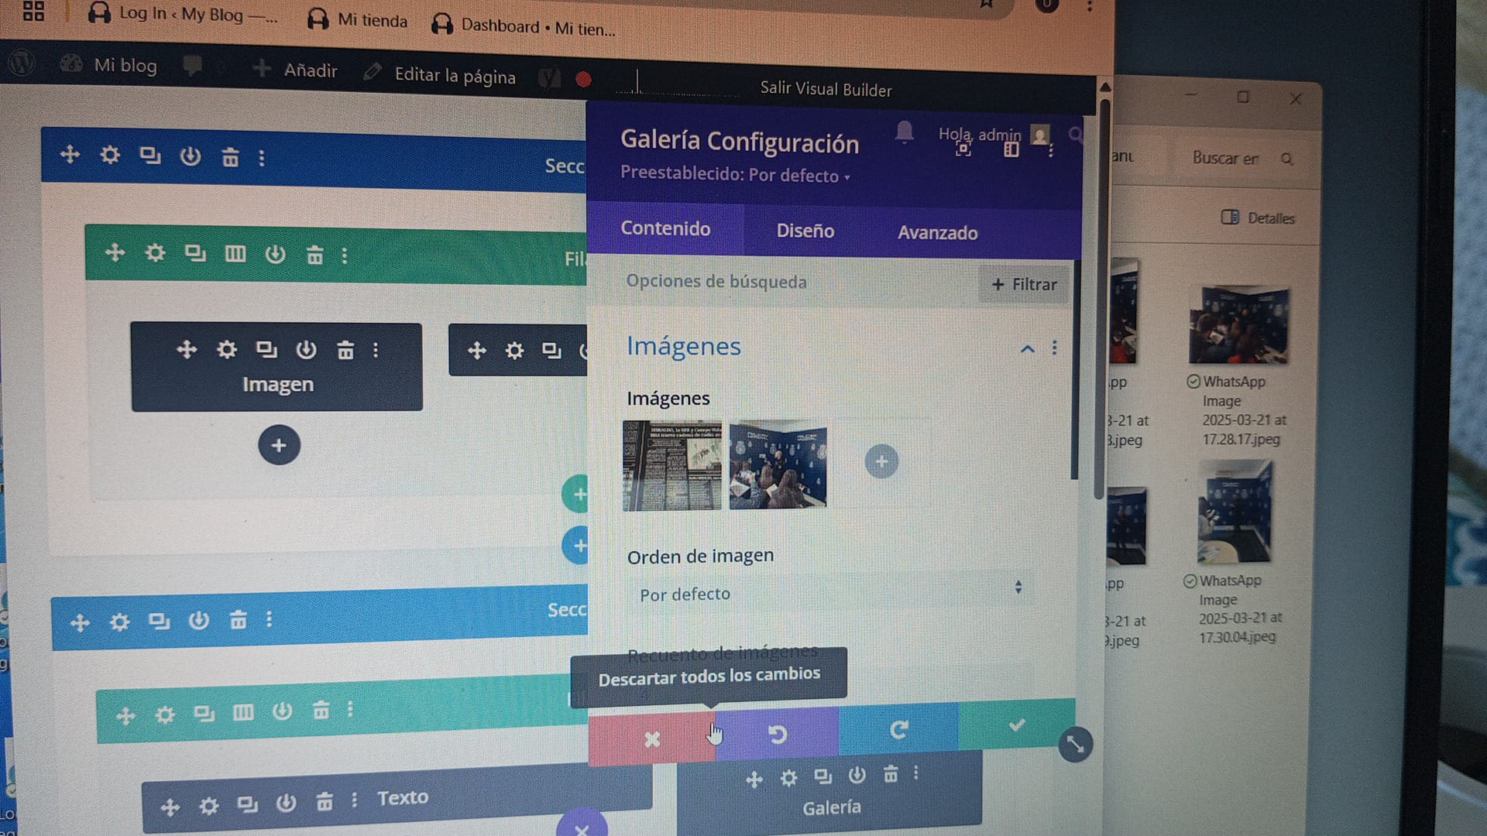
Task: Delete the Texto module
Action: tap(324, 801)
